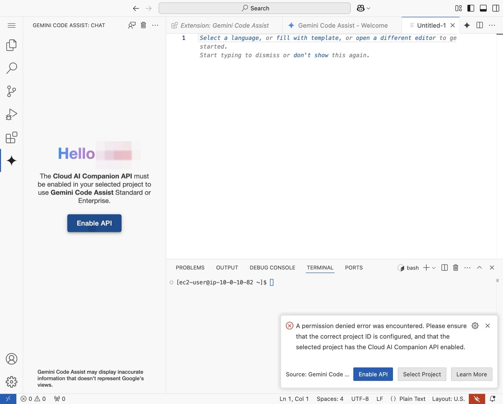Image resolution: width=503 pixels, height=404 pixels.
Task: Click Gemini sparkle icon in editor toolbar
Action: [467, 25]
